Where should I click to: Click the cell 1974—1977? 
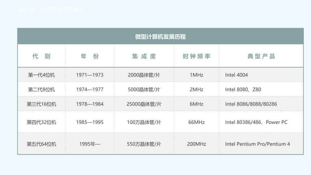click(x=90, y=89)
